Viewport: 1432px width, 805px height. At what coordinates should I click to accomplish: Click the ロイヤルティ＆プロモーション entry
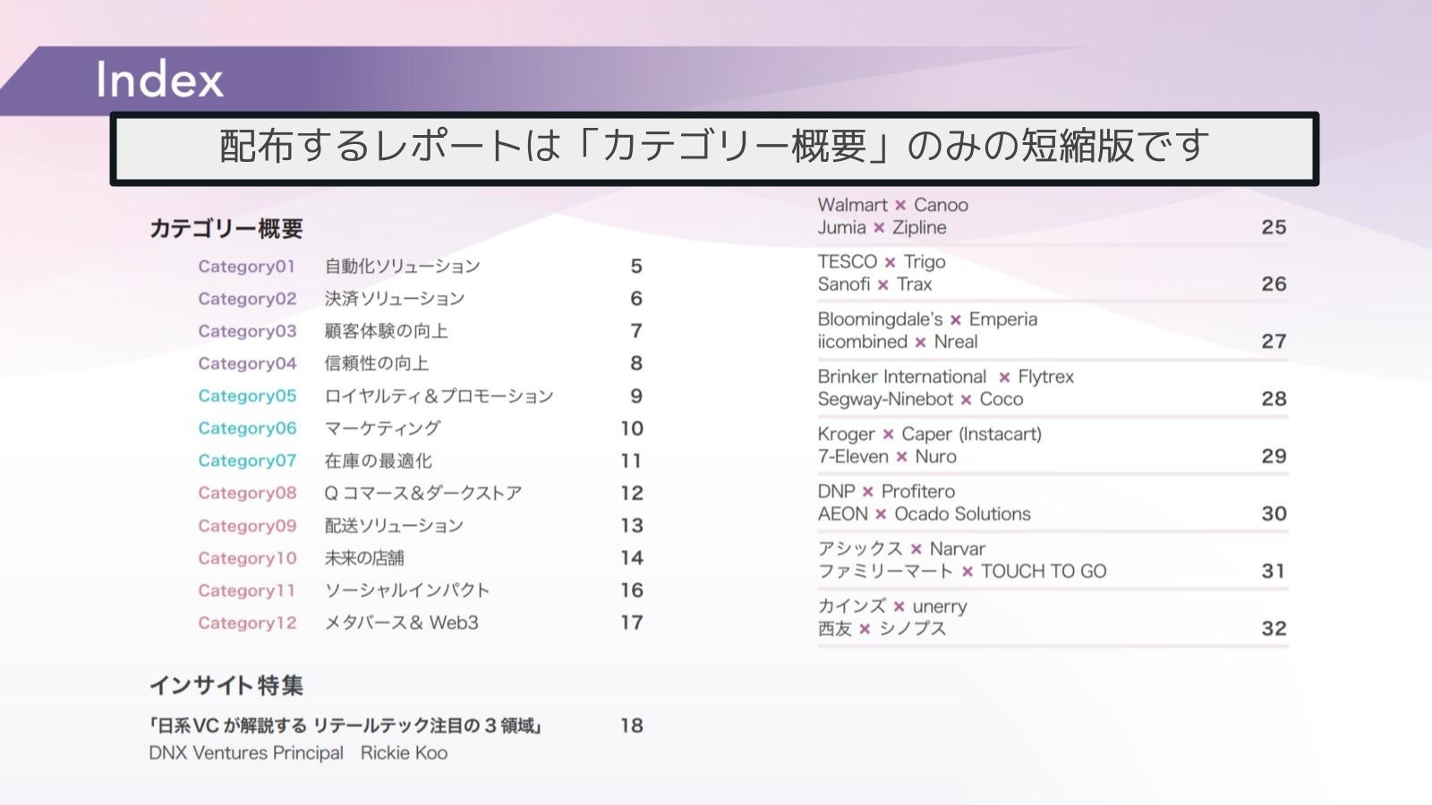point(439,396)
